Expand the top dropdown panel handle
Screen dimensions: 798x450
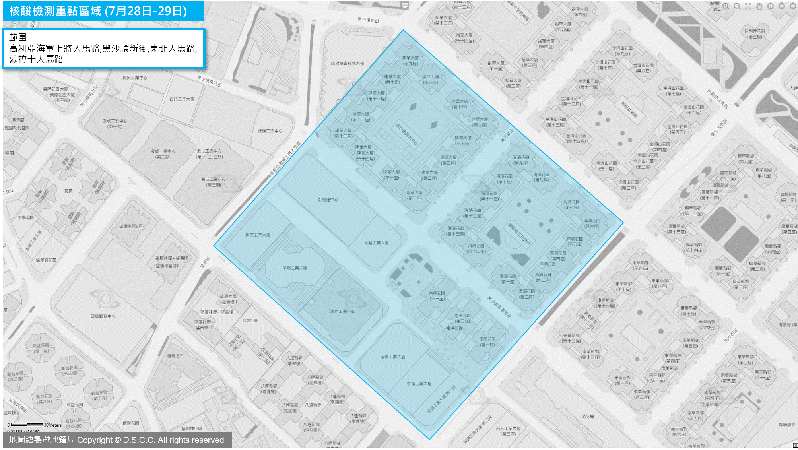click(405, 5)
